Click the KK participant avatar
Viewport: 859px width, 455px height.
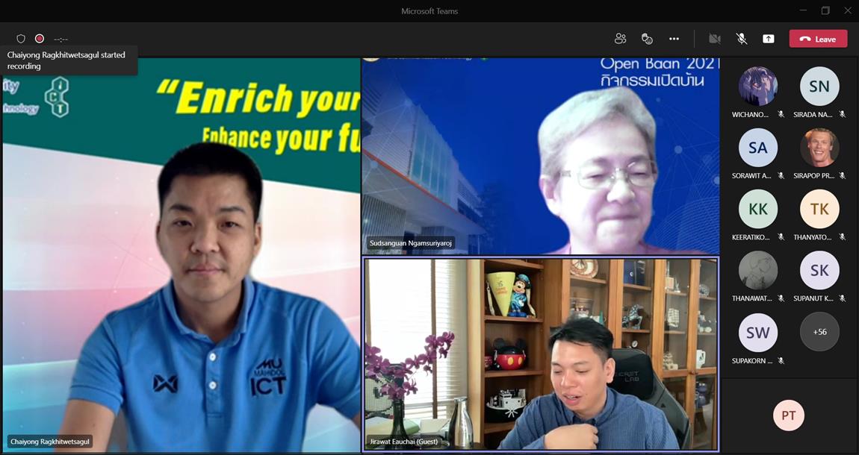pos(757,210)
